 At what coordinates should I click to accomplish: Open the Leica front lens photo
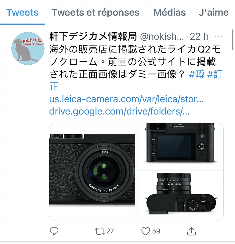pyautogui.click(x=92, y=172)
